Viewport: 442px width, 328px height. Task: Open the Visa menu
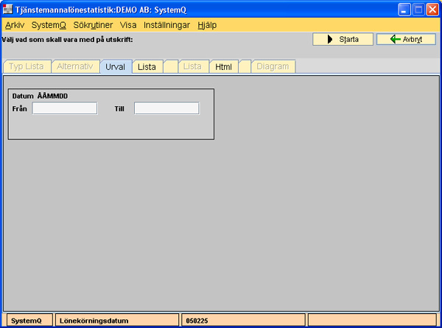128,24
